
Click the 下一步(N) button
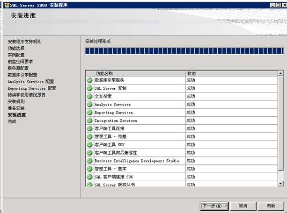tap(214, 206)
